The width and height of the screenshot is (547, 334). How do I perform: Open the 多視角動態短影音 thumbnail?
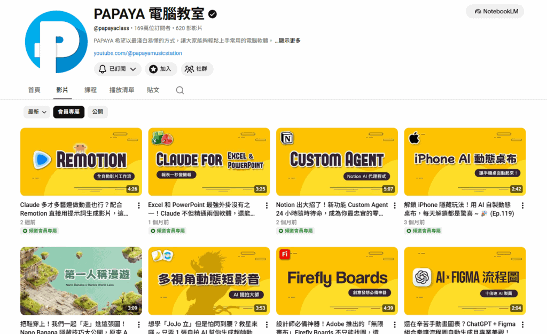point(209,281)
